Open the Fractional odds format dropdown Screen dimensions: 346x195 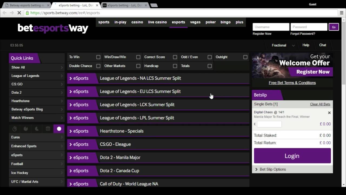point(283,45)
